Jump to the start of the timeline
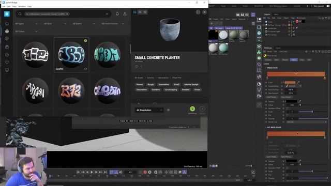 [x=78, y=172]
